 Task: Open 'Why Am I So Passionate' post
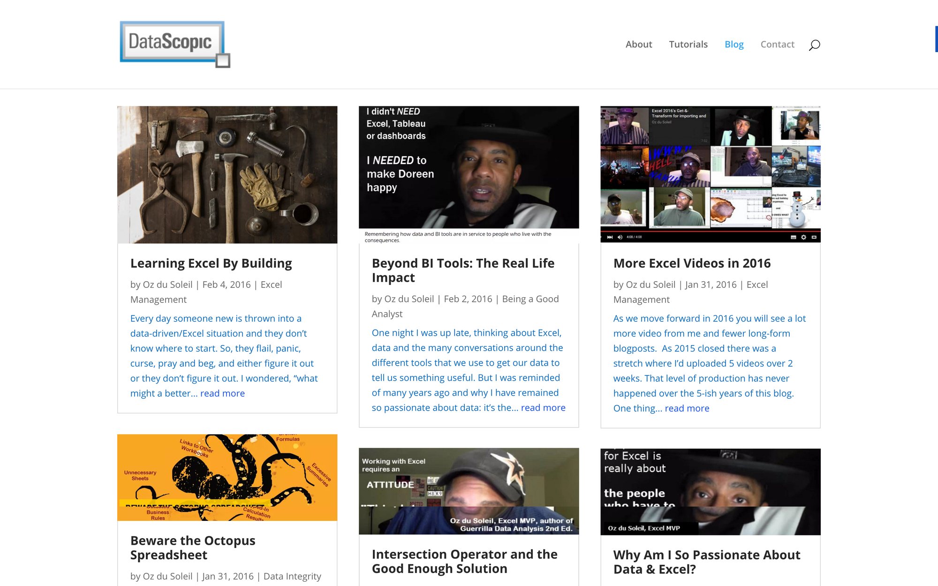[706, 562]
